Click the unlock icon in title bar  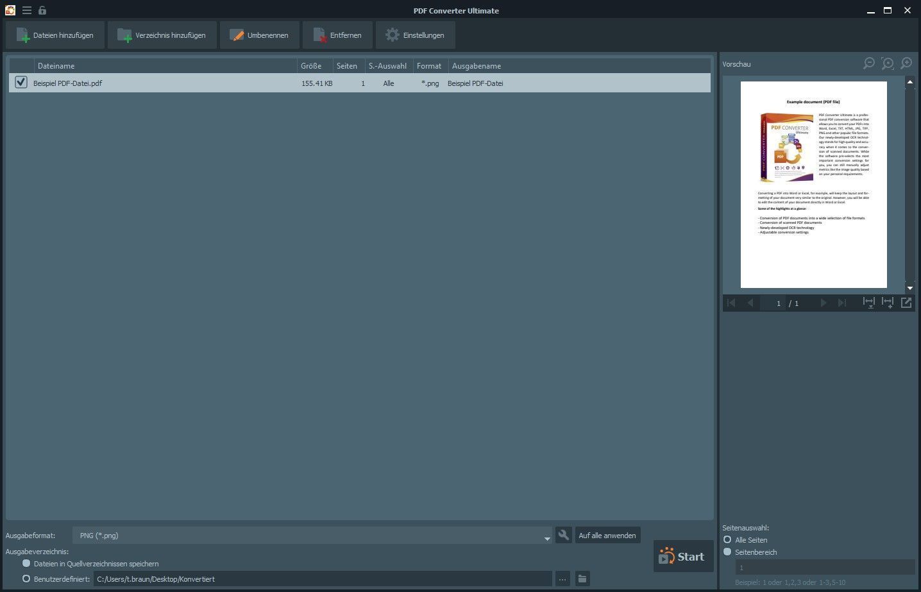[x=42, y=10]
